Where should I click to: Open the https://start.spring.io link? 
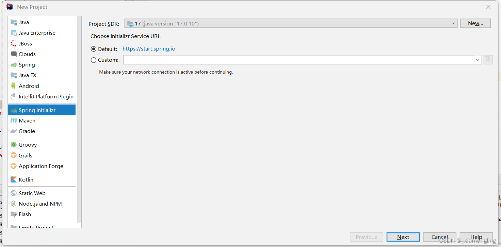tap(149, 49)
